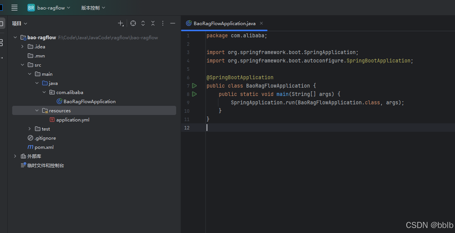Viewport: 455px width, 233px height.
Task: Select application.yml file in tree
Action: click(73, 120)
